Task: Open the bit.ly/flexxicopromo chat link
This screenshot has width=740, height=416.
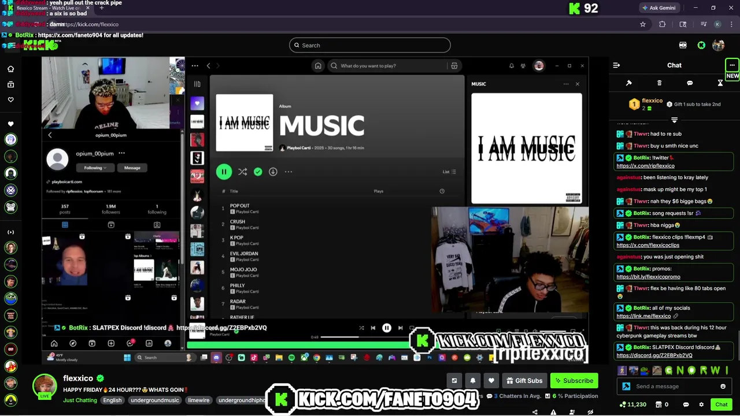Action: click(648, 277)
